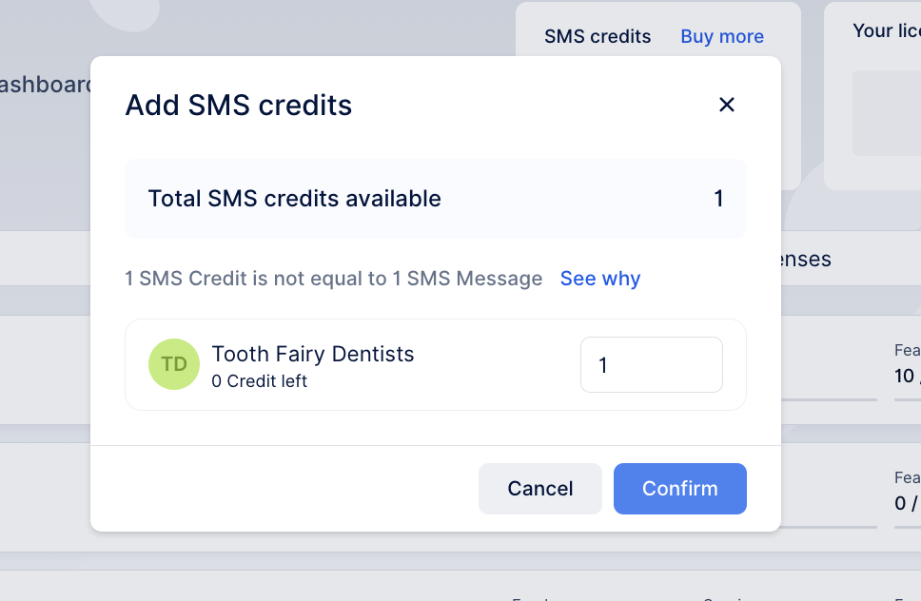
Task: Click the count 1 of total credits available
Action: coord(719,199)
